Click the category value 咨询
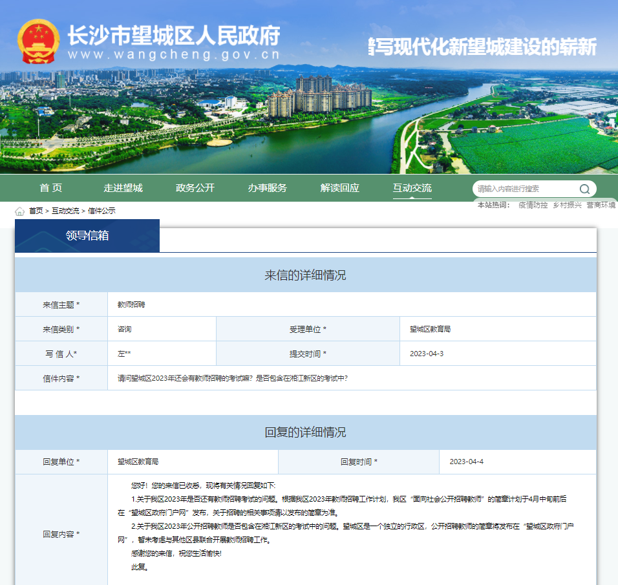 coord(125,329)
